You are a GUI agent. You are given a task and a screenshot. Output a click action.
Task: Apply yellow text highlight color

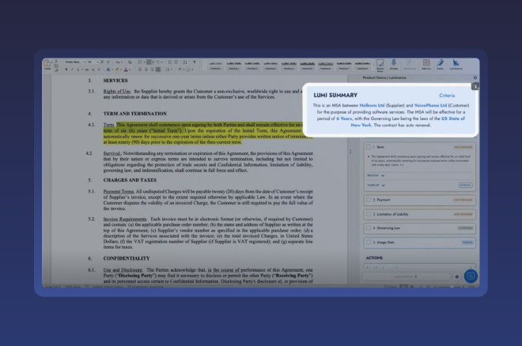point(117,70)
